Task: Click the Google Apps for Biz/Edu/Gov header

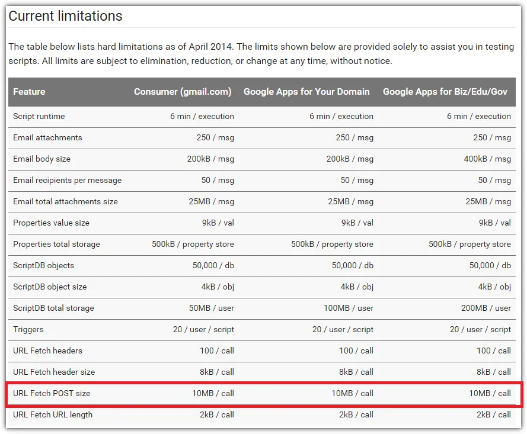Action: [x=445, y=92]
